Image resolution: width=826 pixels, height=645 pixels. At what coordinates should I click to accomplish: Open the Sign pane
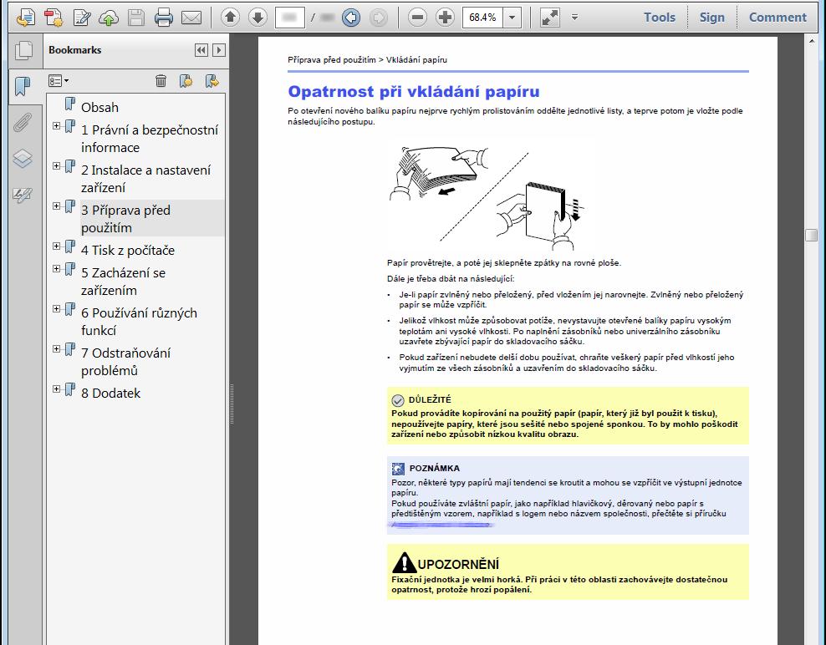[x=711, y=18]
